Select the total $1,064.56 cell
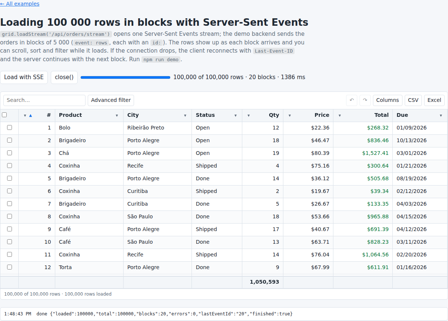This screenshot has width=448, height=321. click(363, 255)
